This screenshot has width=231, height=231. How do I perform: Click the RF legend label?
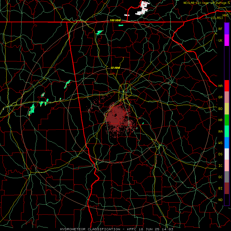[220, 29]
